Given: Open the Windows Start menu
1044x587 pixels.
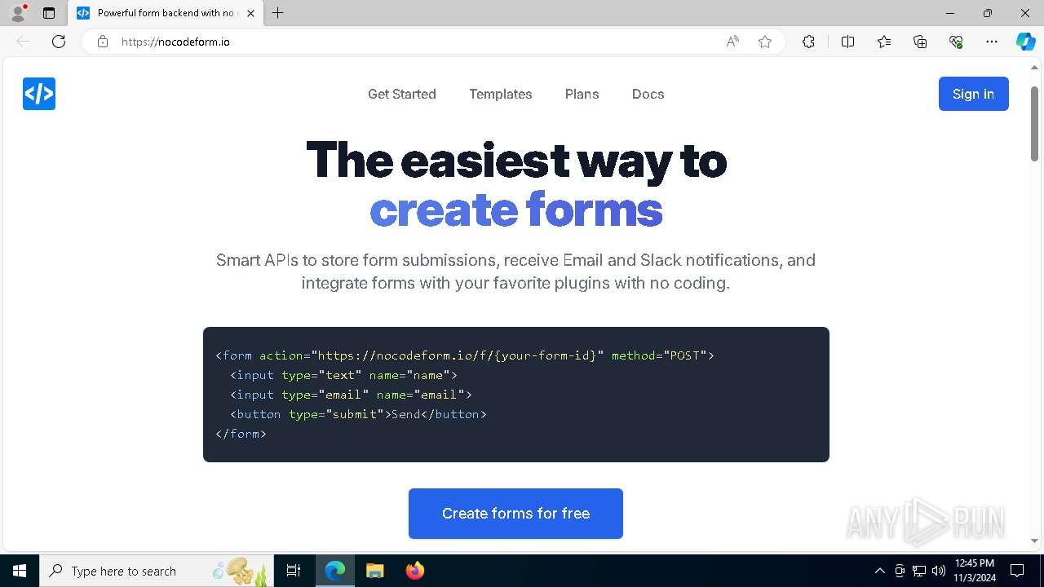Looking at the screenshot, I should click(x=20, y=571).
